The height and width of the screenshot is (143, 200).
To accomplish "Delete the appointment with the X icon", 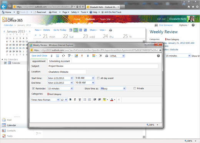I will click(x=101, y=56).
